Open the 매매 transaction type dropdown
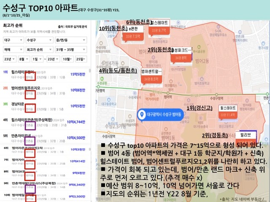The height and width of the screenshot is (202, 270). [x=13, y=50]
